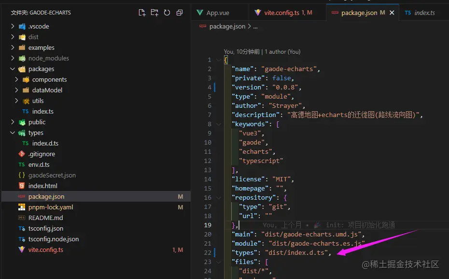Viewport: 449px width, 279px height.
Task: Expand the components folder chevron
Action: pos(16,79)
